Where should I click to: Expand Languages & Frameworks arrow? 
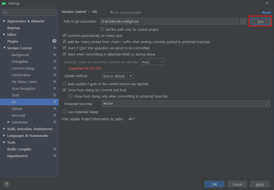pyautogui.click(x=4, y=136)
